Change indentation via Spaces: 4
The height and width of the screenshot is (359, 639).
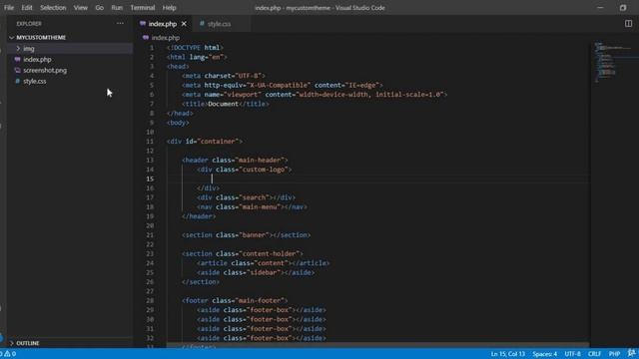(x=544, y=354)
